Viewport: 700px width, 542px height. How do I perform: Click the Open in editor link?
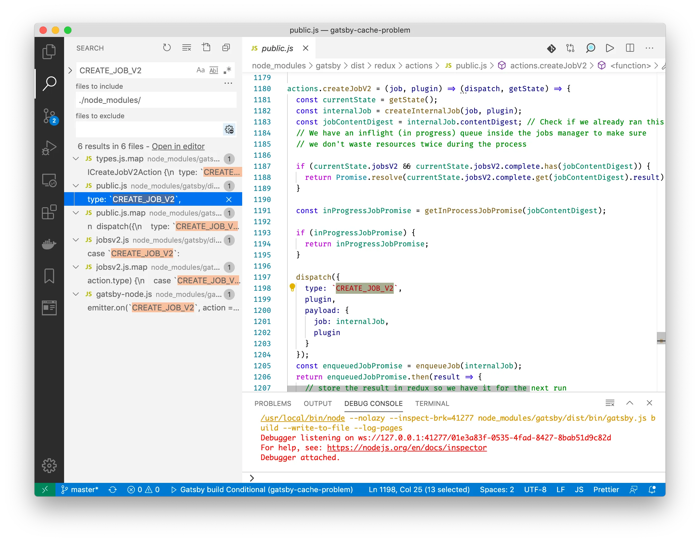(x=178, y=146)
